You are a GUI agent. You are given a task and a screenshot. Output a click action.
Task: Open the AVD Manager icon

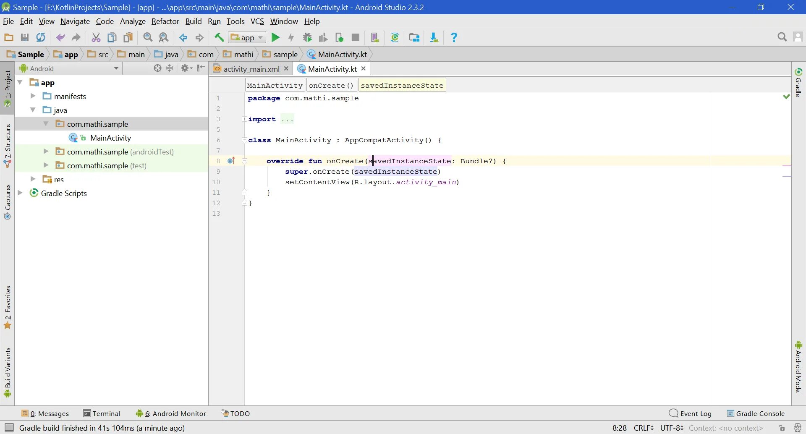pyautogui.click(x=375, y=38)
